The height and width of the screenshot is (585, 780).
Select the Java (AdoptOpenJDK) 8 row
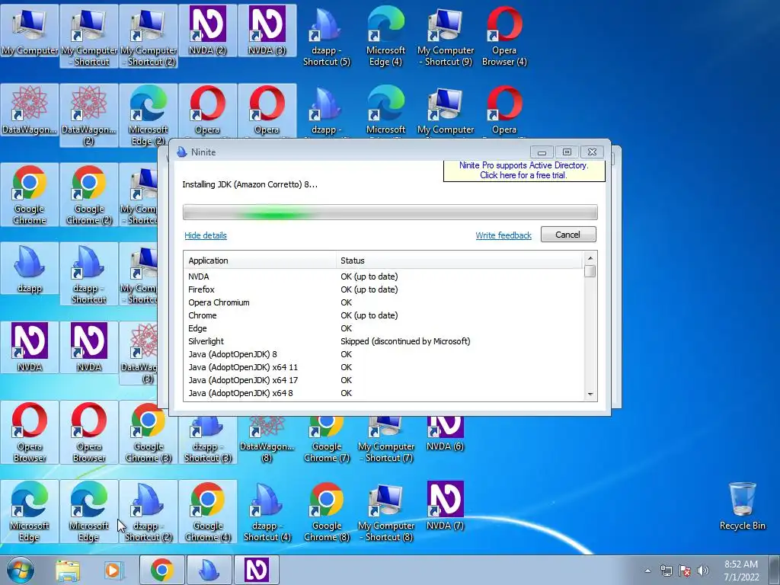pyautogui.click(x=383, y=354)
